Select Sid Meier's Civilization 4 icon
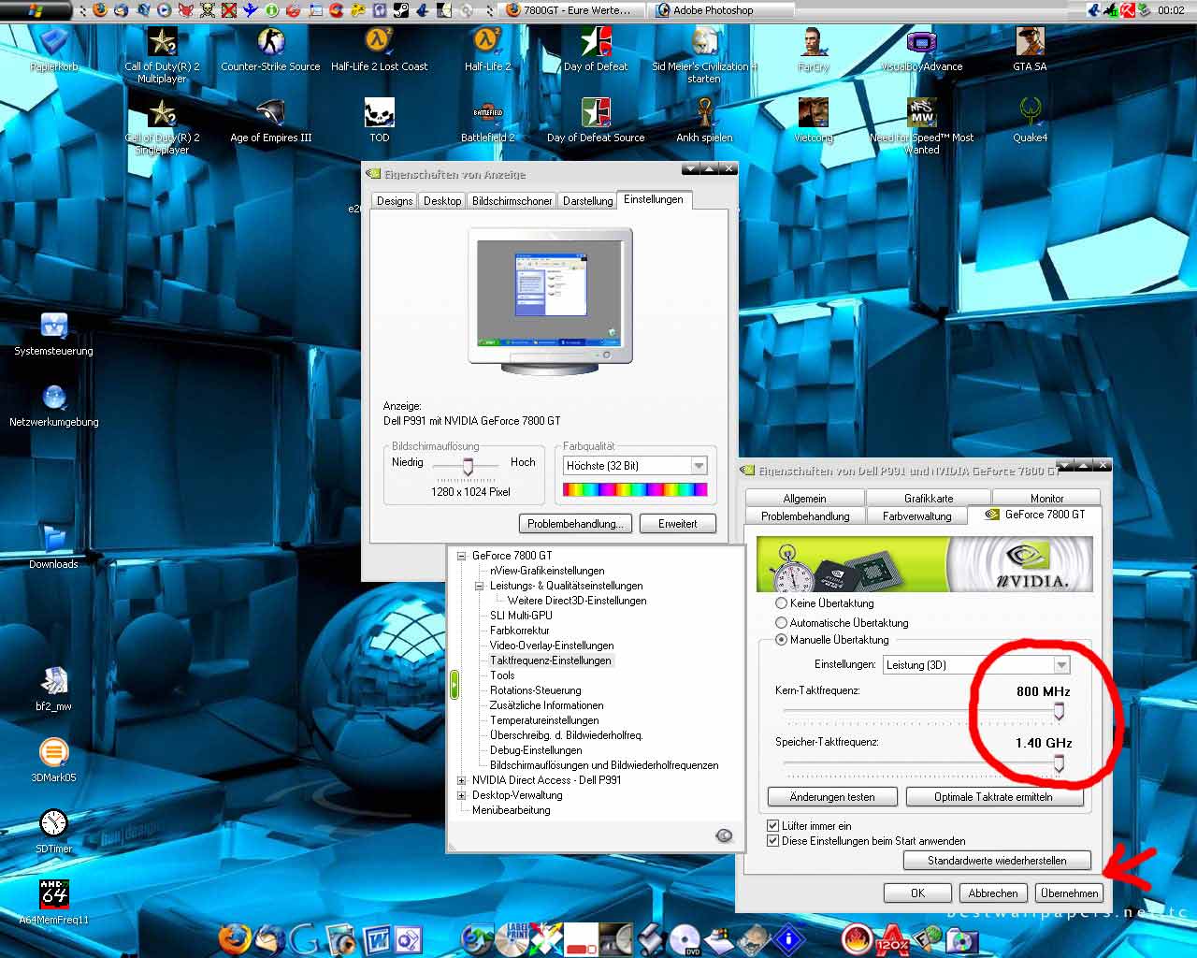This screenshot has height=958, width=1197. pos(704,43)
